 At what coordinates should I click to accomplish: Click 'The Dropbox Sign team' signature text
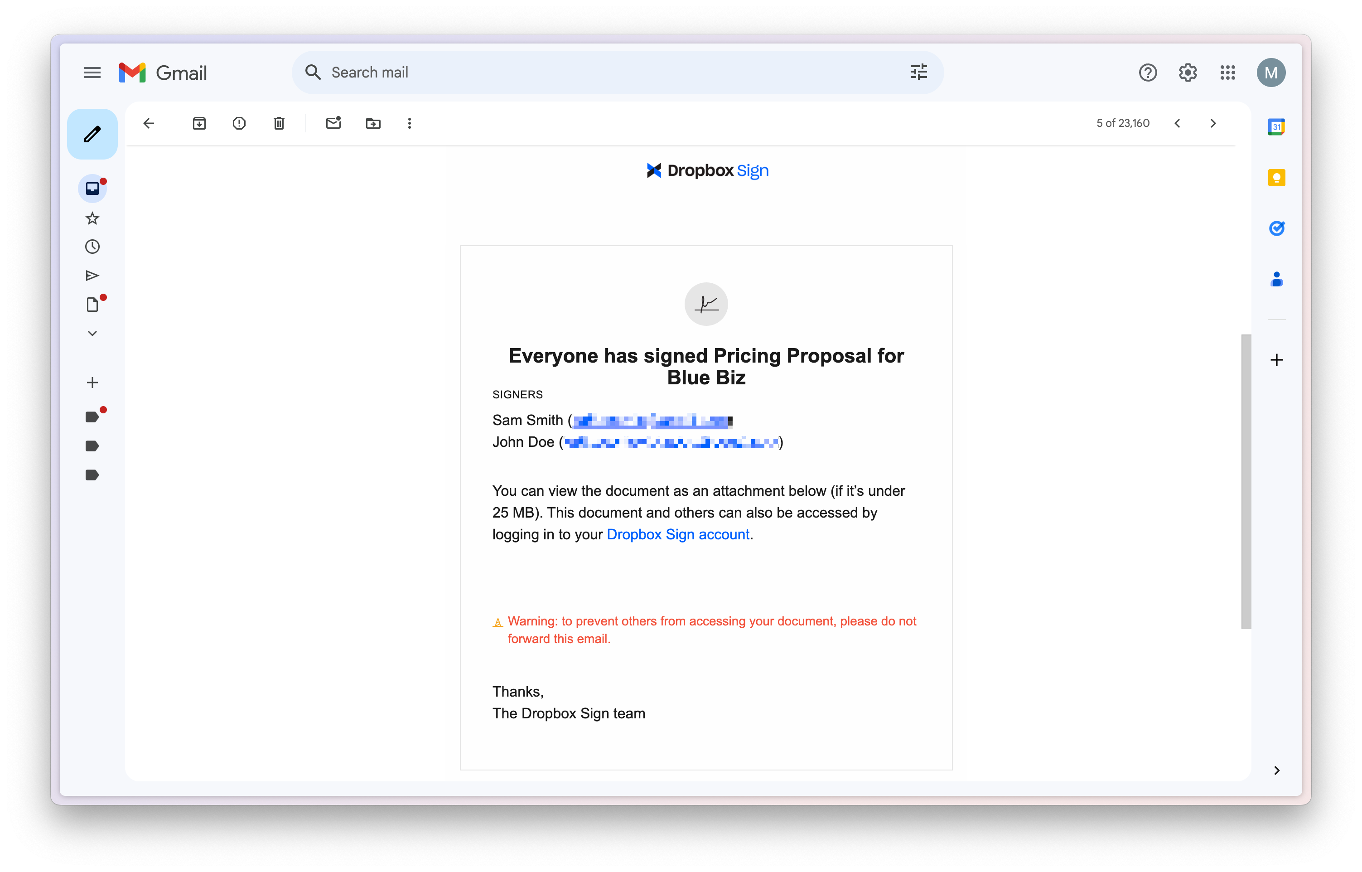568,713
